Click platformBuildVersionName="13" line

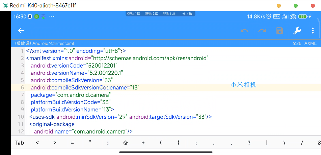[x=73, y=110]
